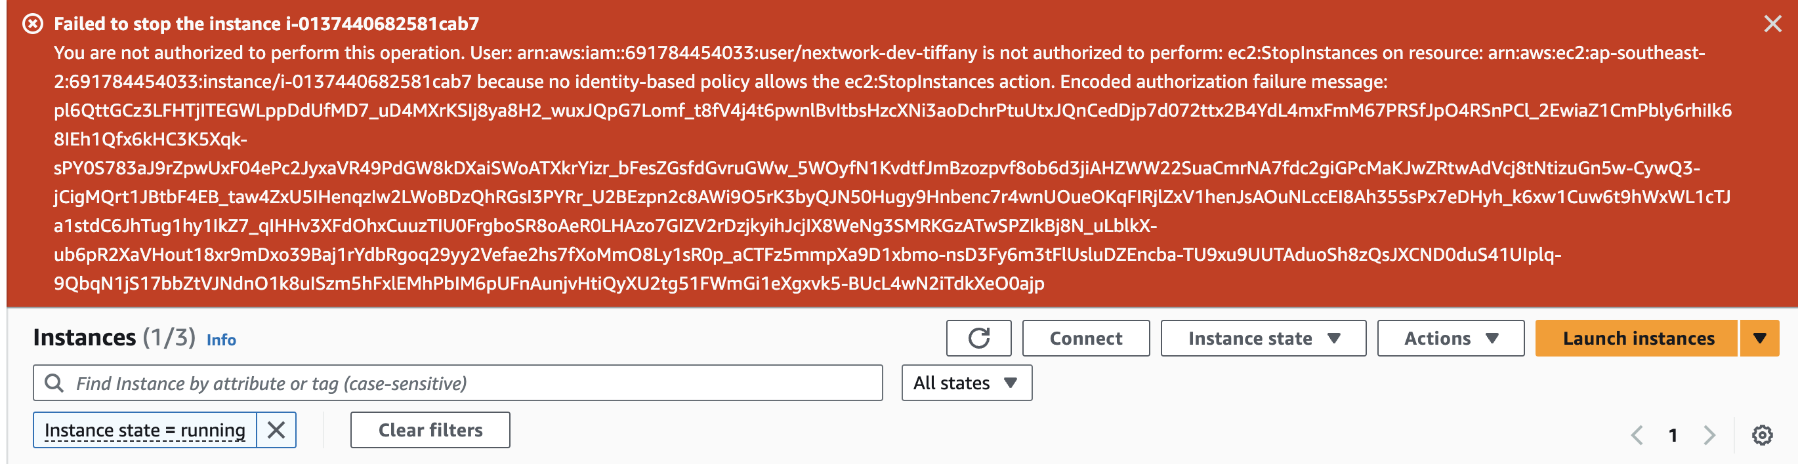The image size is (1798, 464).
Task: Click Clear filters
Action: [x=430, y=431]
